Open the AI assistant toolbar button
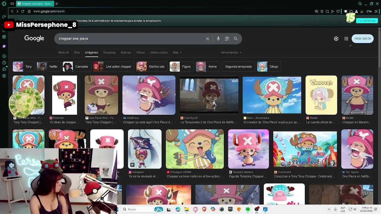 pyautogui.click(x=369, y=11)
